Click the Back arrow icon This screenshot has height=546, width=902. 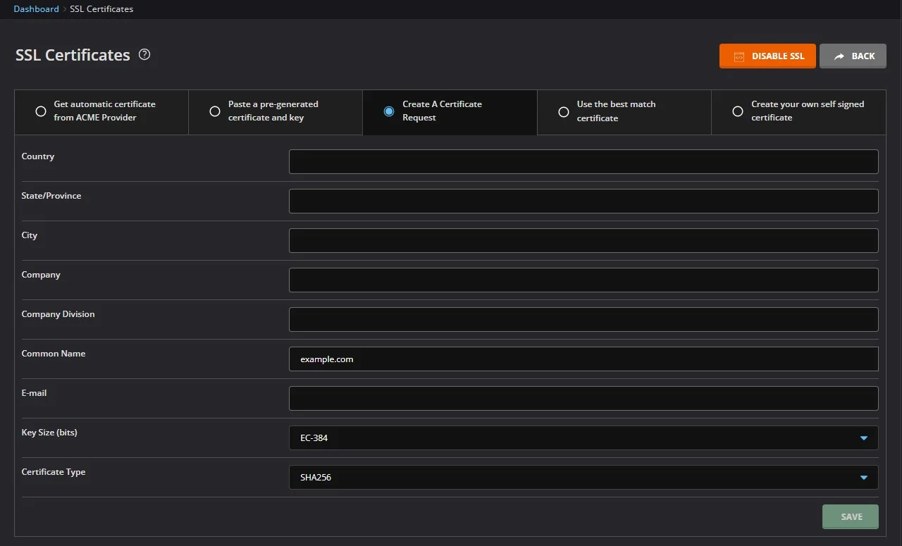[839, 56]
